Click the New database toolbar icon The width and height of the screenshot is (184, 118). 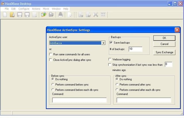pos(5,15)
